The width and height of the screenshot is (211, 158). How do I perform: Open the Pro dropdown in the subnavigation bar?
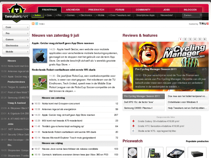click(59, 15)
